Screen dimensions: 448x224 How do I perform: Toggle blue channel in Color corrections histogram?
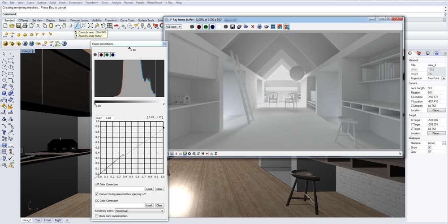(x=113, y=55)
